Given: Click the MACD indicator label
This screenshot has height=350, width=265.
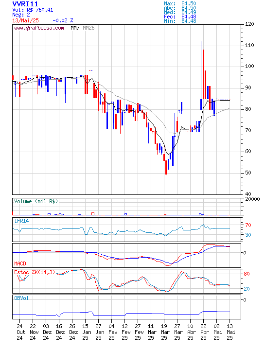Looking at the screenshot, I should click(x=20, y=263).
